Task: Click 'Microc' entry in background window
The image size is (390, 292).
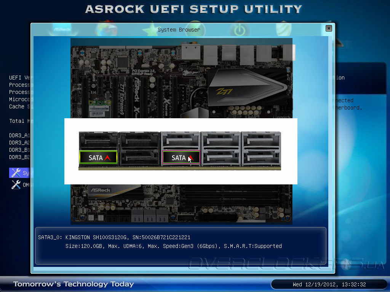Action: [19, 99]
